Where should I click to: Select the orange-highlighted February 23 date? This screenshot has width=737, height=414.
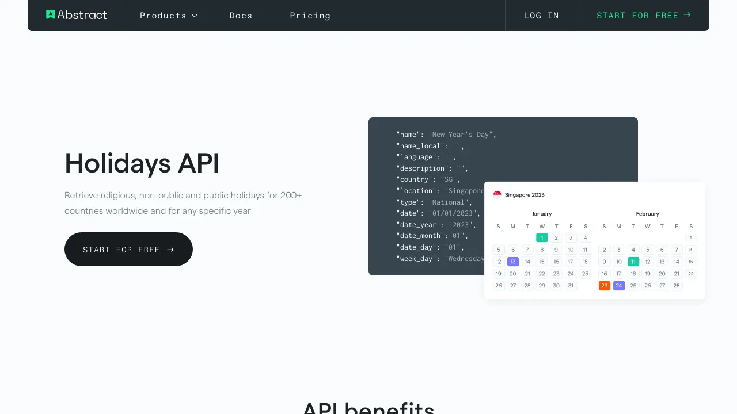(x=605, y=286)
